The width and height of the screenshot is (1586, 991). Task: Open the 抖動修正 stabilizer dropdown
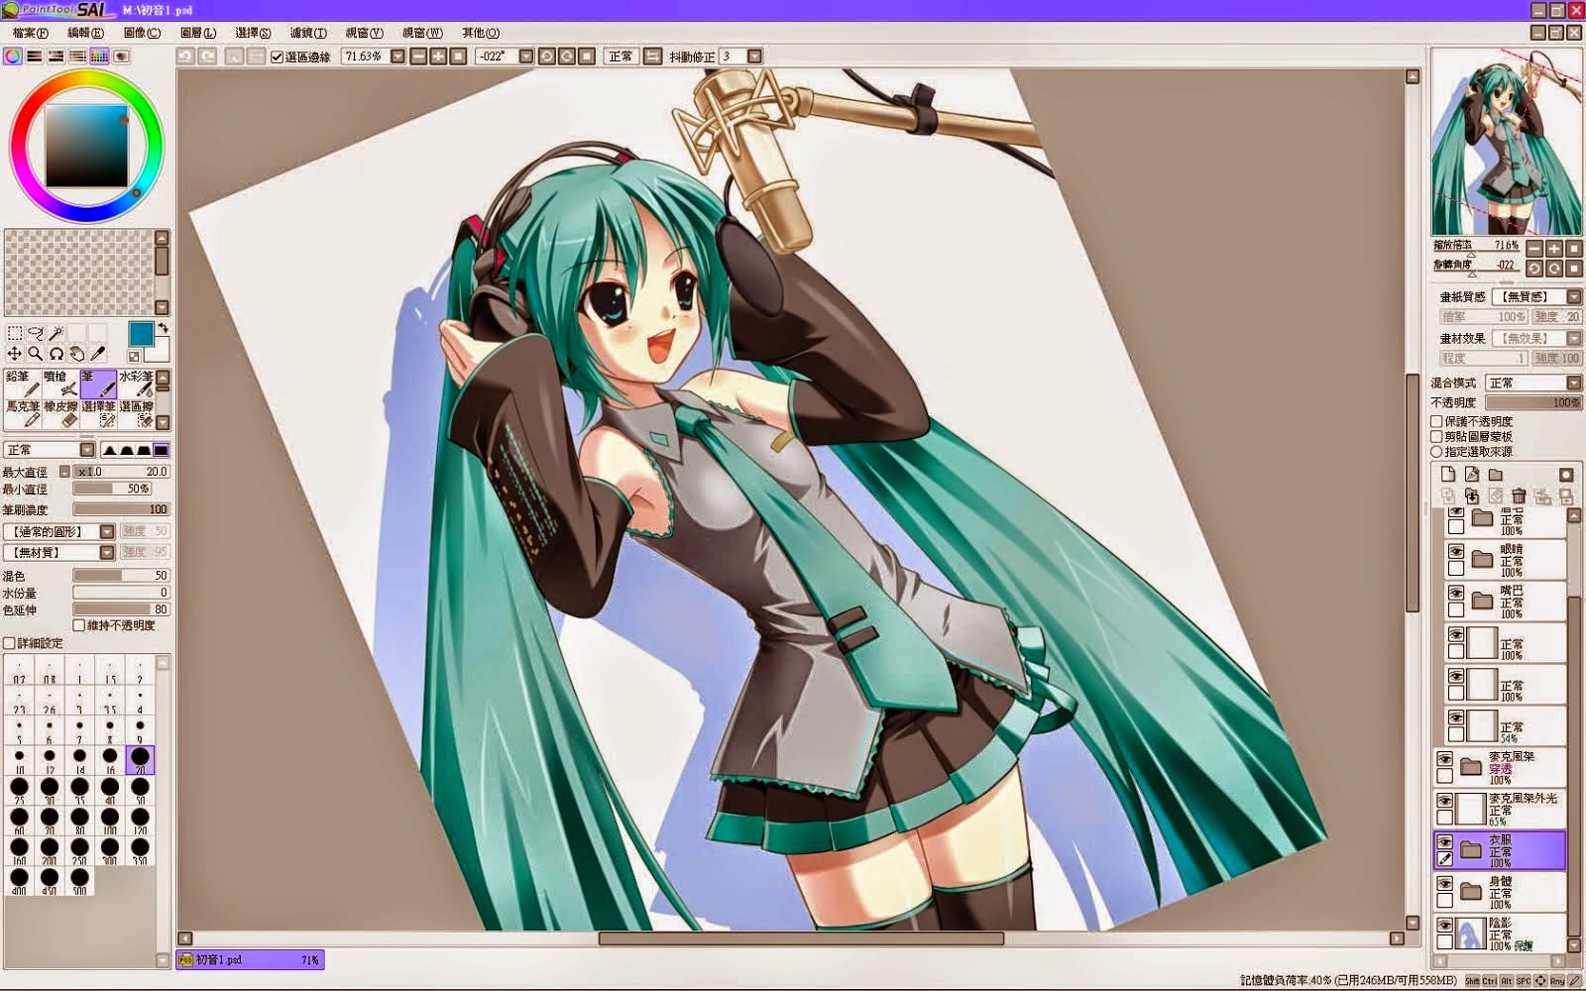pos(755,56)
